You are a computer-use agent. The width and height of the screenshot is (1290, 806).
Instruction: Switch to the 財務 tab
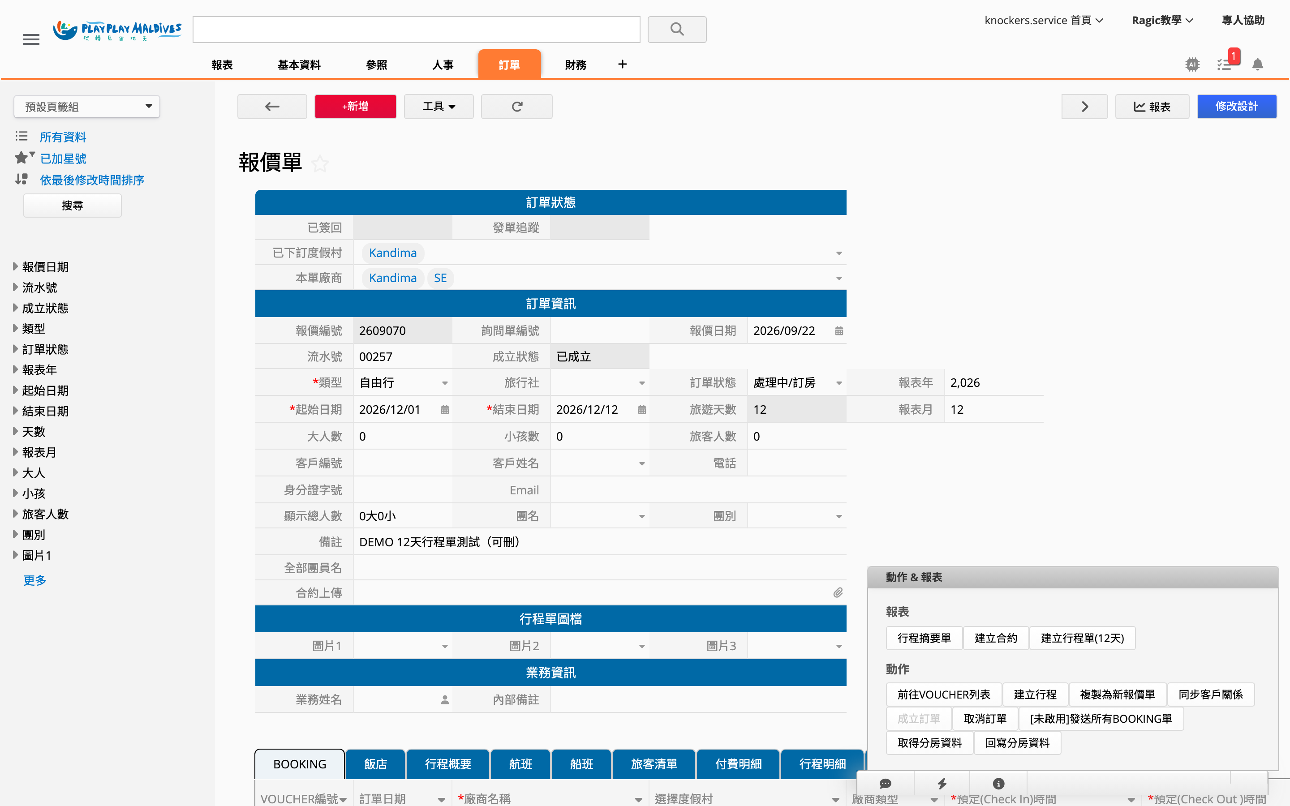pyautogui.click(x=575, y=64)
